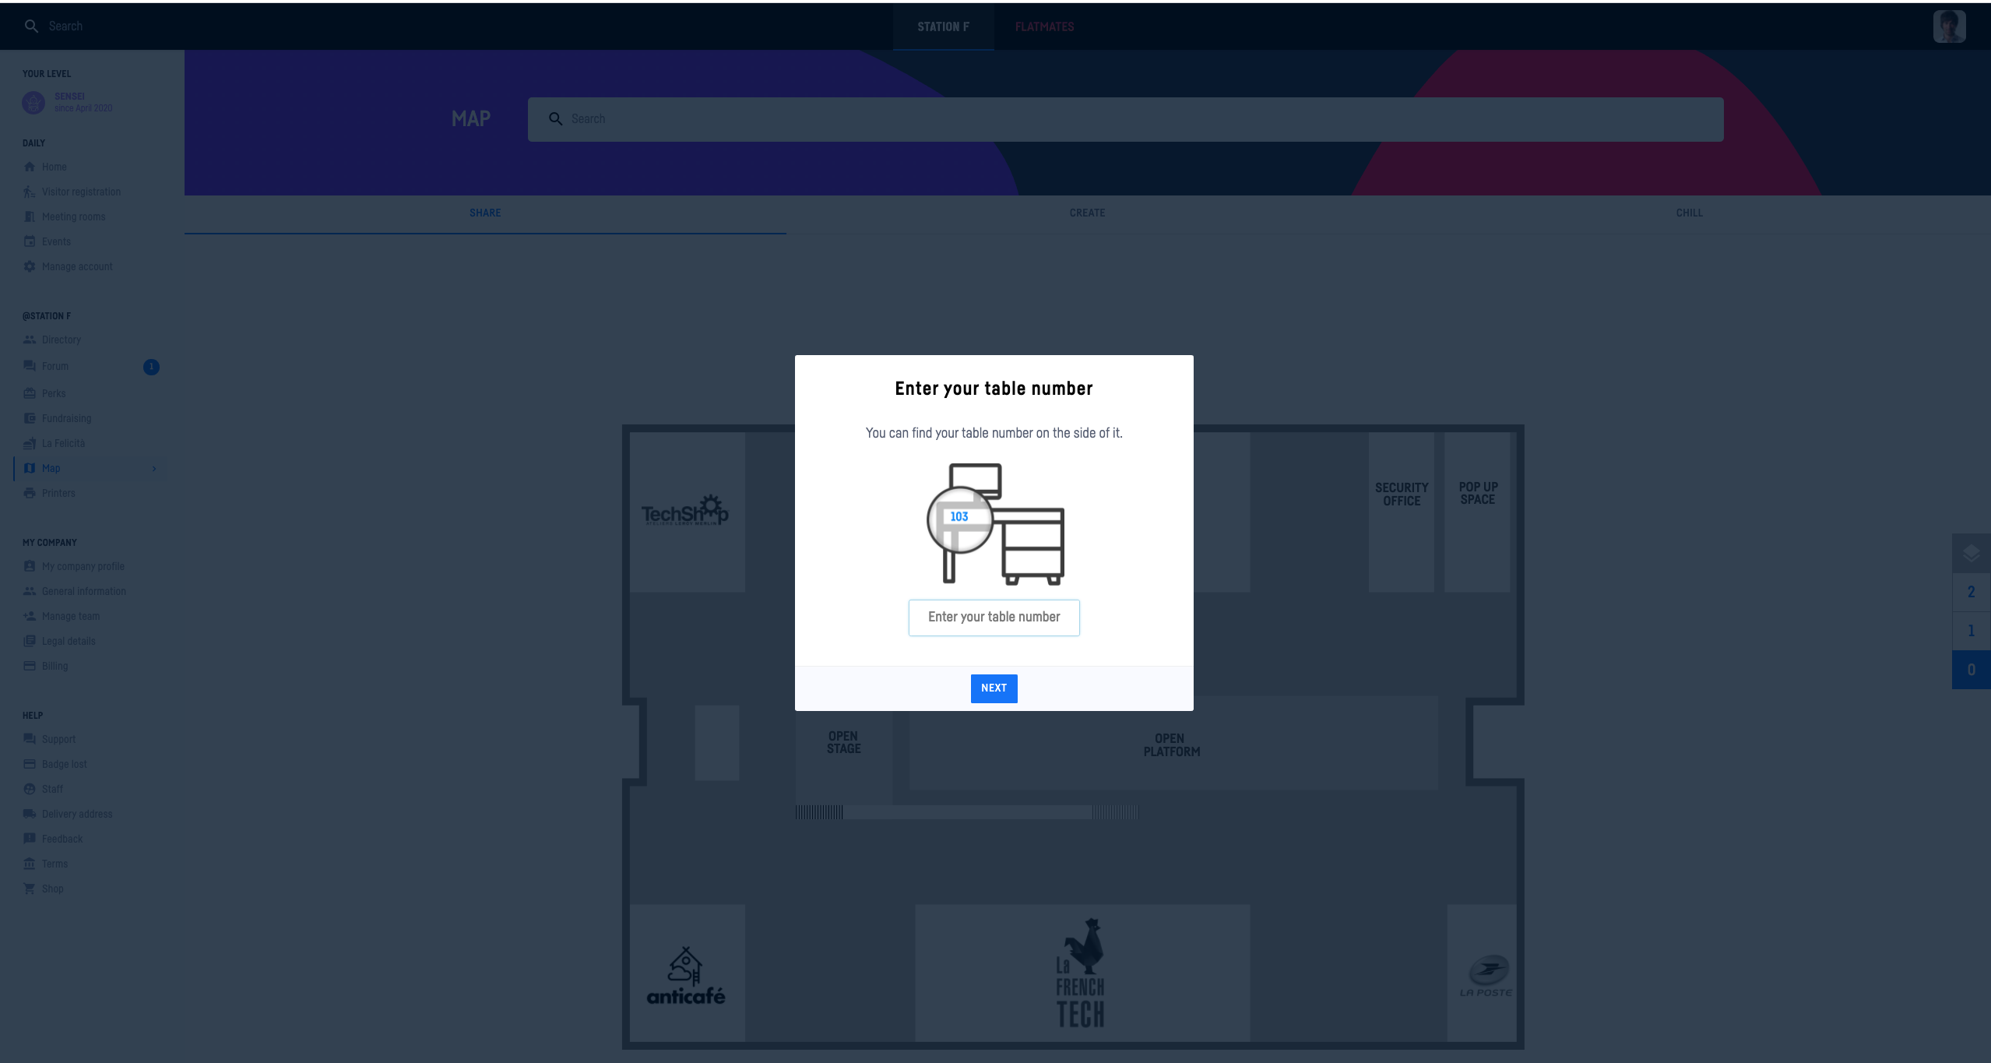The width and height of the screenshot is (1991, 1063).
Task: Click the Map icon in the sidebar
Action: click(x=30, y=468)
